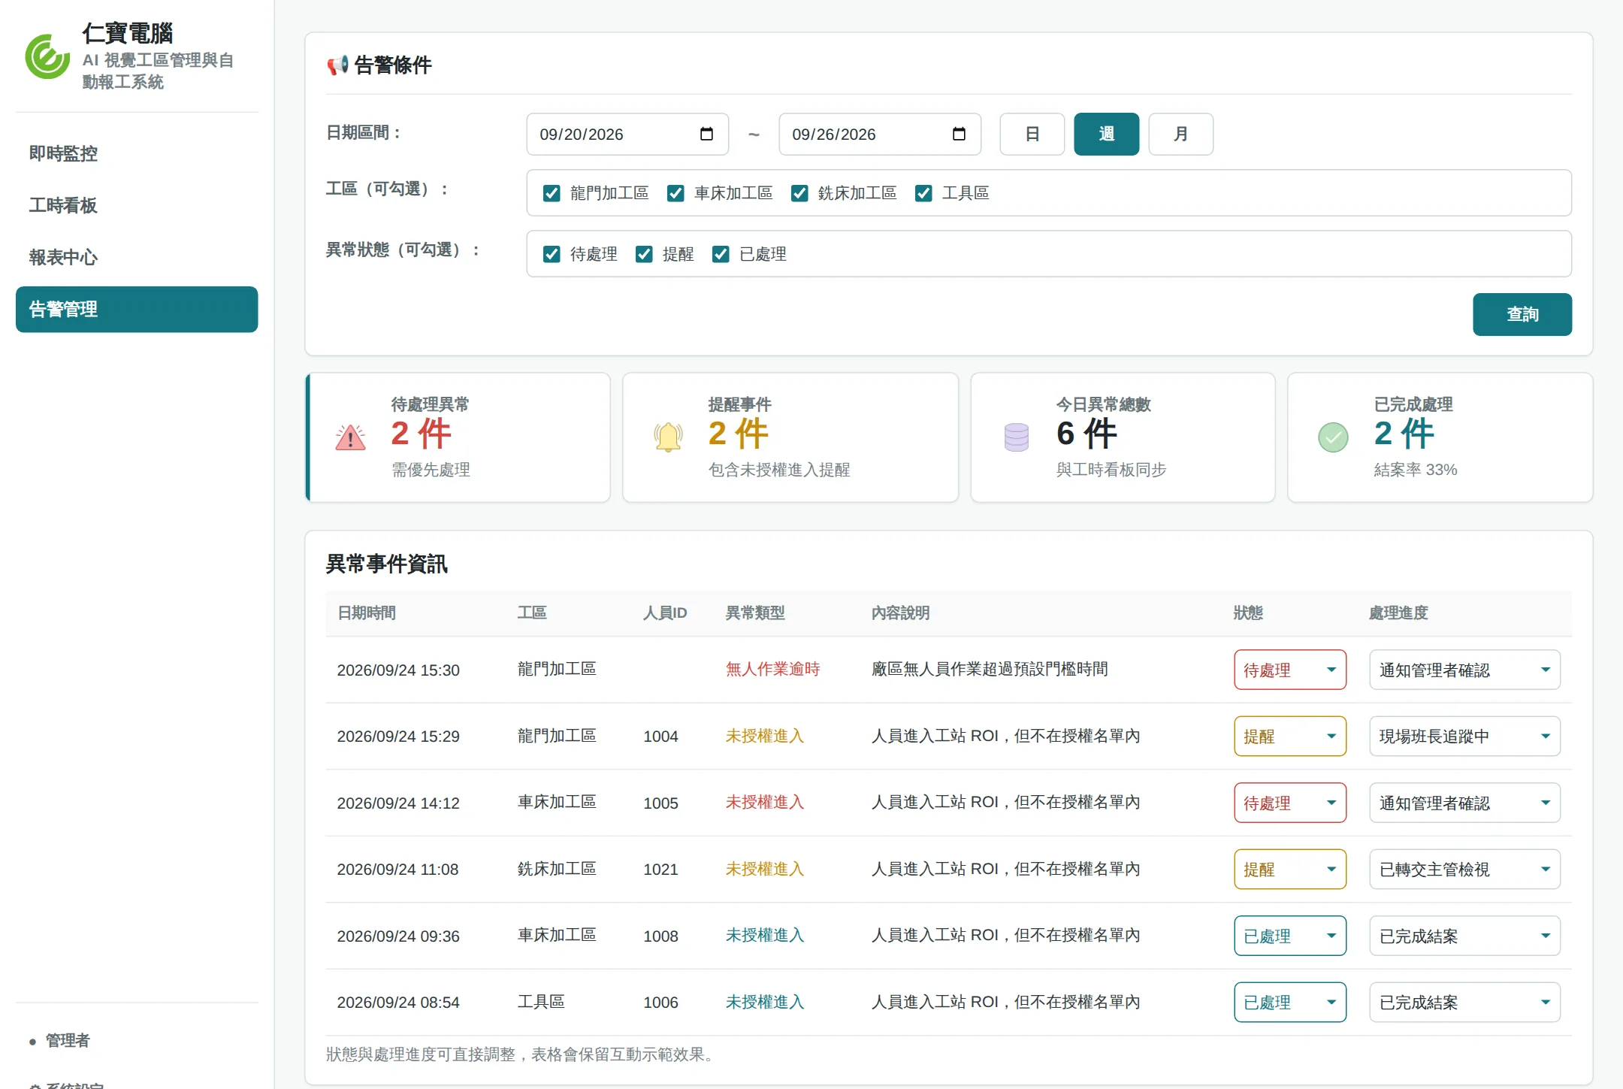
Task: Open the calendar picker for end date 09/26/2026
Action: click(x=959, y=134)
